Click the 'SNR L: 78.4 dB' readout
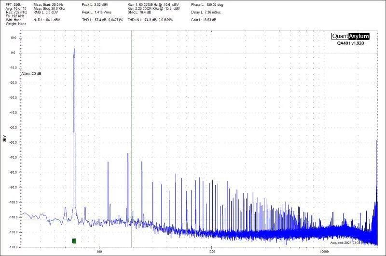This screenshot has width=386, height=256. pos(139,12)
